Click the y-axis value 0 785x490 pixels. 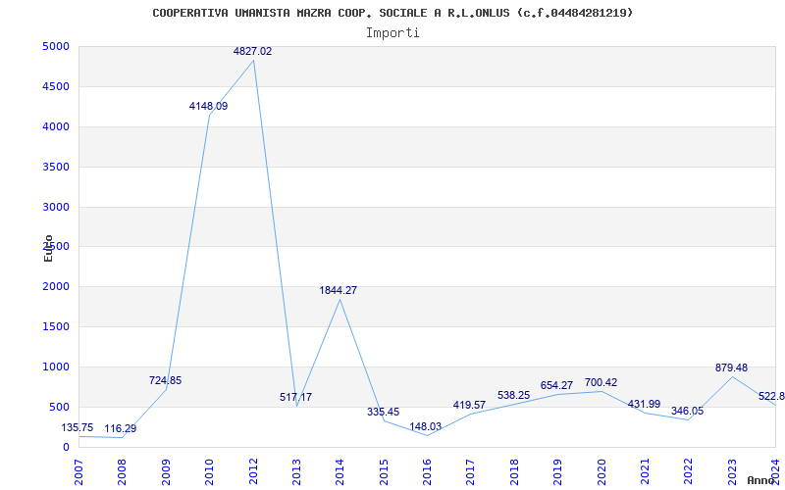tap(66, 447)
